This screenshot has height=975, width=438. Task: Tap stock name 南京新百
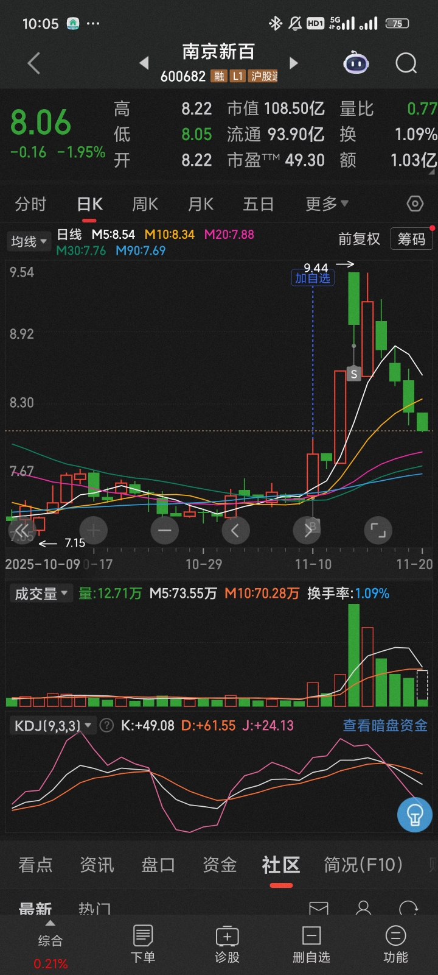point(218,52)
